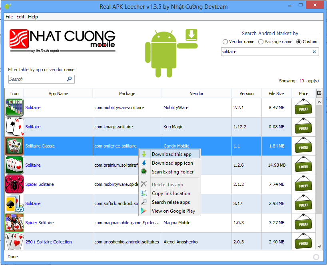Click the Magma Mobile vendor cell
Image resolution: width=327 pixels, height=265 pixels.
(x=197, y=223)
